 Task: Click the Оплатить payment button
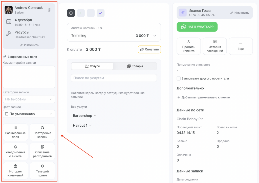pos(149,49)
